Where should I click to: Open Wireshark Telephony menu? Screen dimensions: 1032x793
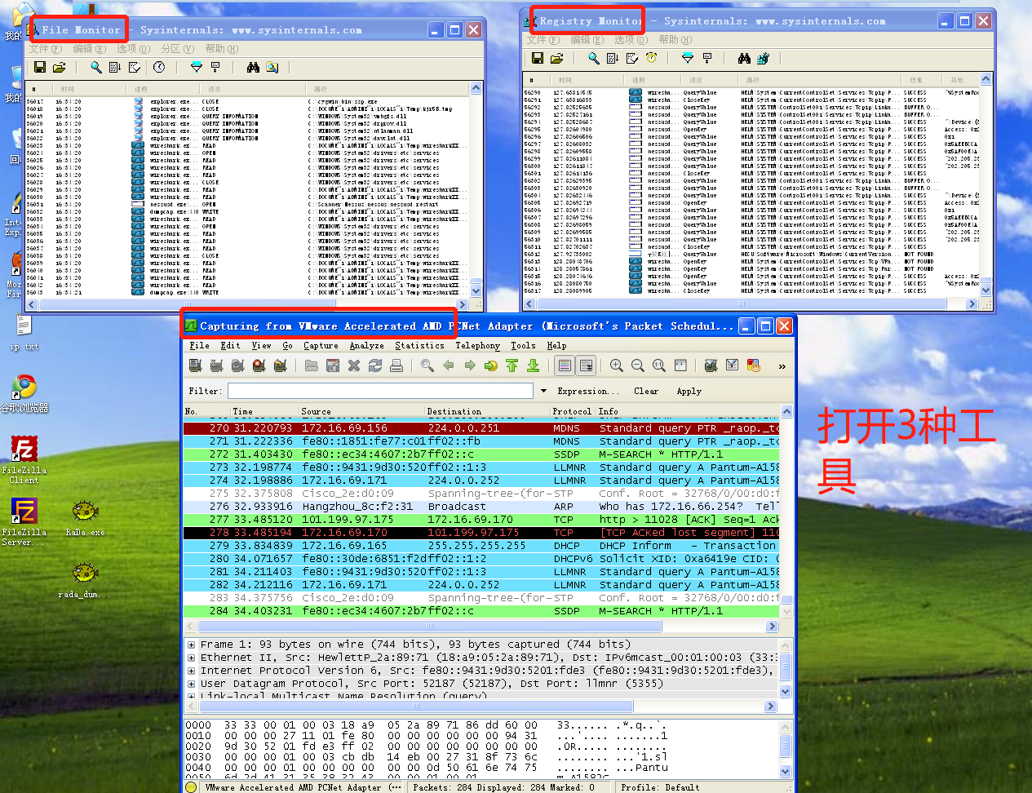tap(477, 346)
